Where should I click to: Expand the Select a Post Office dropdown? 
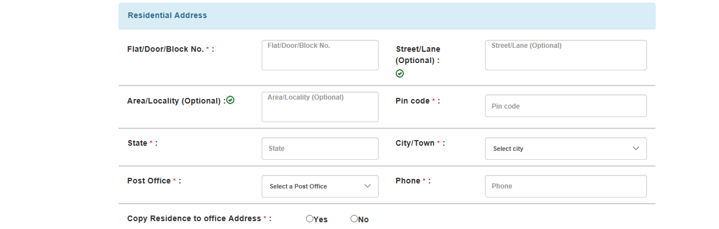click(320, 186)
